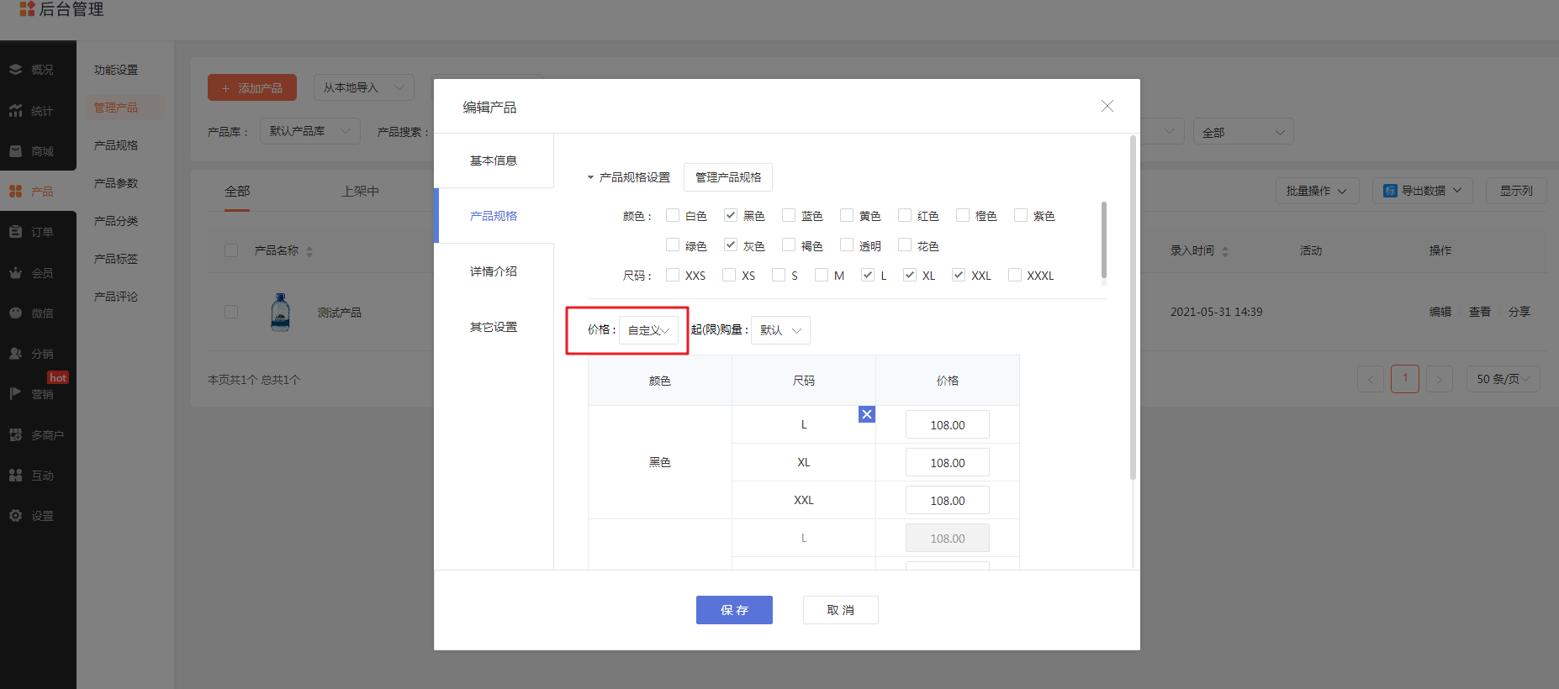The height and width of the screenshot is (689, 1559).
Task: Remove the 黑色 L size row with blue X
Action: [x=867, y=414]
